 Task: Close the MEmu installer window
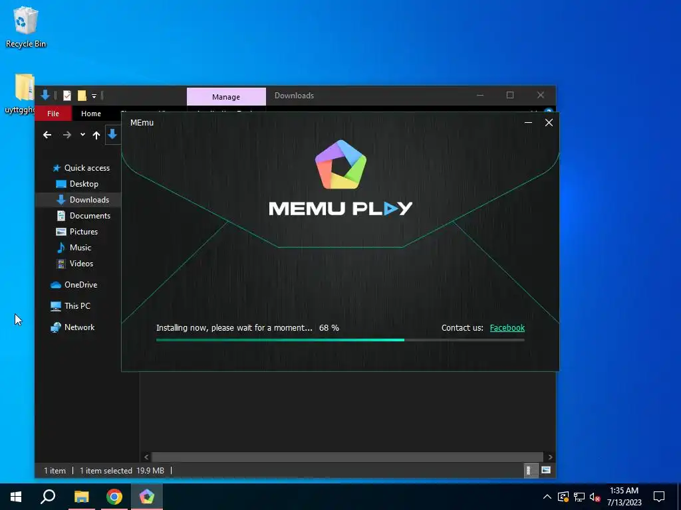549,123
